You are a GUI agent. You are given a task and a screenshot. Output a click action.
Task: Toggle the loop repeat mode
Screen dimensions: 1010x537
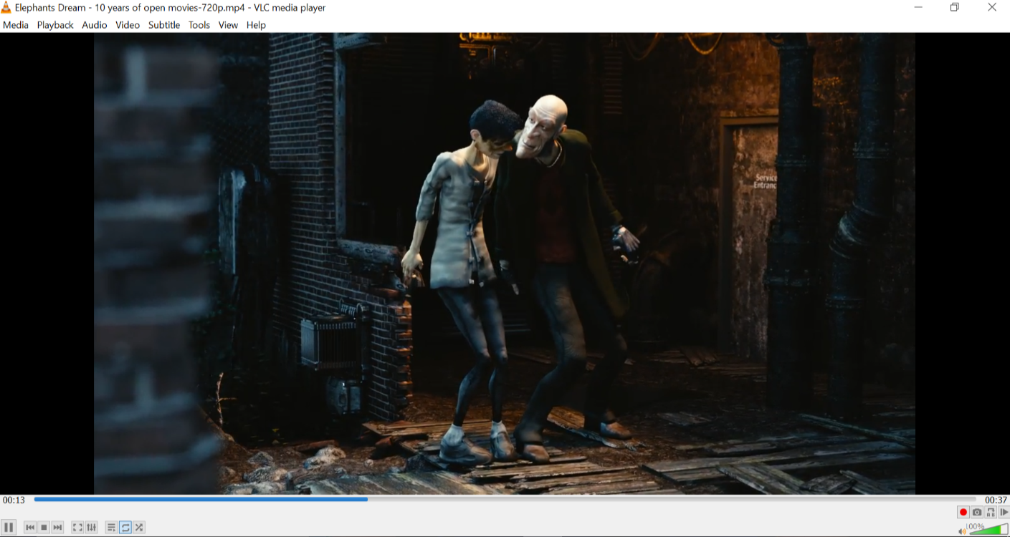[x=125, y=528]
